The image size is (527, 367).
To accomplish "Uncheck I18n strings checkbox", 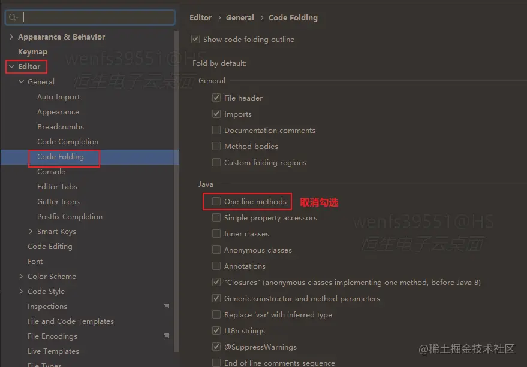I will 216,330.
